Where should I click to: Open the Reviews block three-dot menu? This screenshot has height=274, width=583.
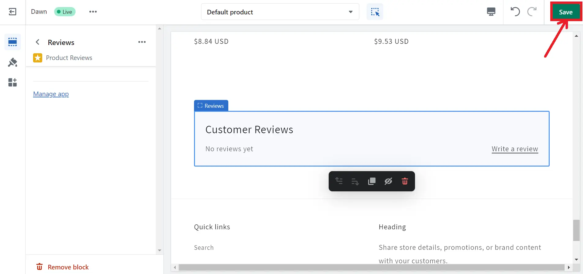(x=142, y=42)
